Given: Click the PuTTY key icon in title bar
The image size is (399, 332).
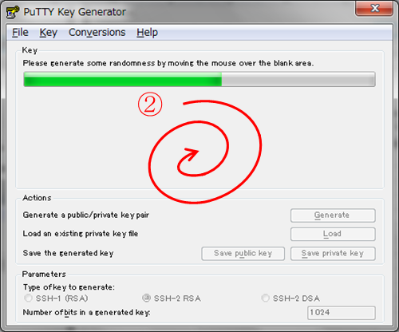Looking at the screenshot, I should [x=13, y=12].
